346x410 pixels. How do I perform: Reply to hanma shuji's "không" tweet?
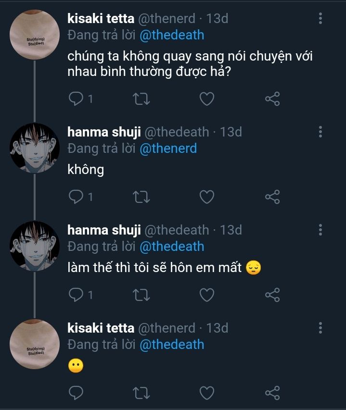pos(76,197)
